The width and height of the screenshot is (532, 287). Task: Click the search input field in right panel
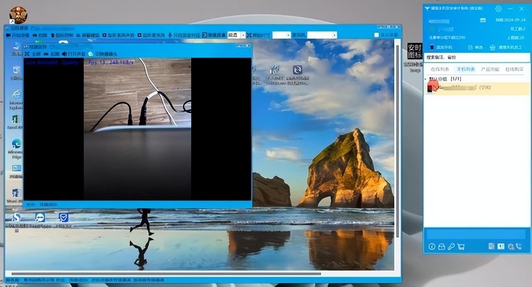coord(477,58)
